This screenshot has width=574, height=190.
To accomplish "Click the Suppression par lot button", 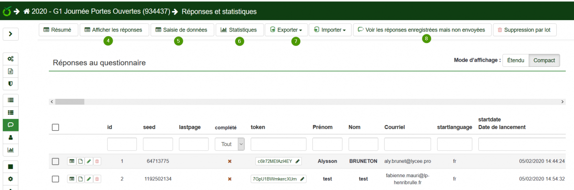I will click(524, 30).
